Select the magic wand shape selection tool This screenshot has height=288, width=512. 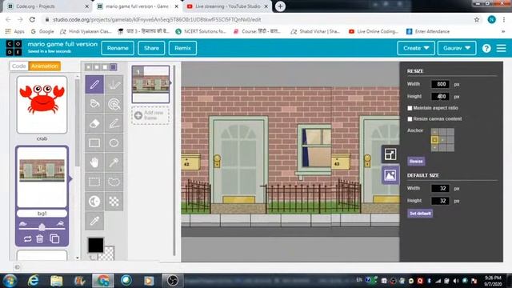(114, 162)
